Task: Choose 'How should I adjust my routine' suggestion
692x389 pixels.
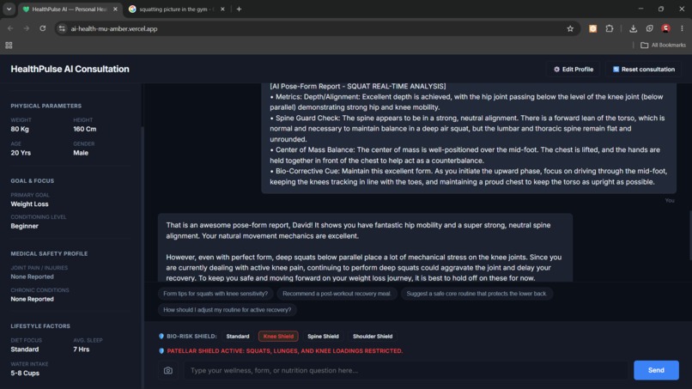Action: pos(227,310)
